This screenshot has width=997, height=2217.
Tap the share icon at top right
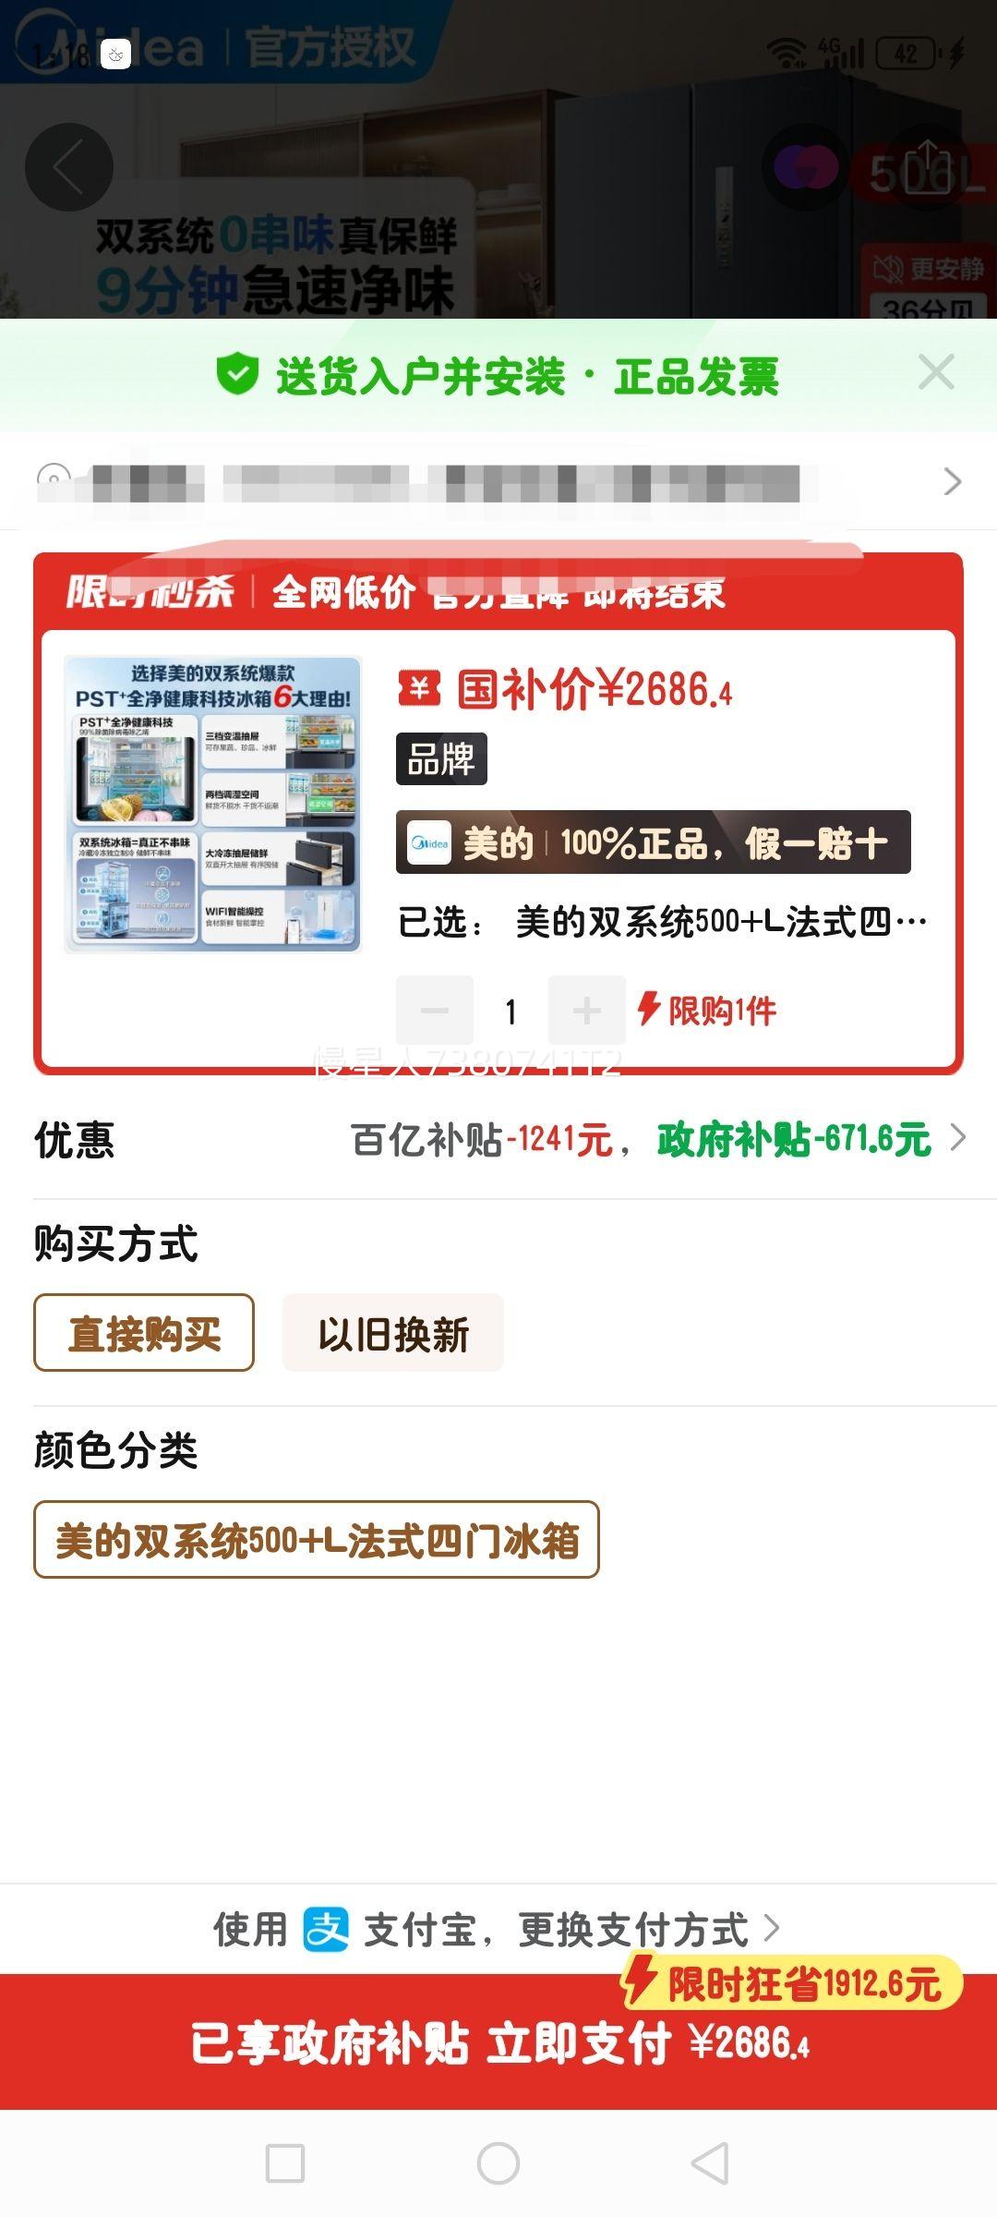click(926, 167)
